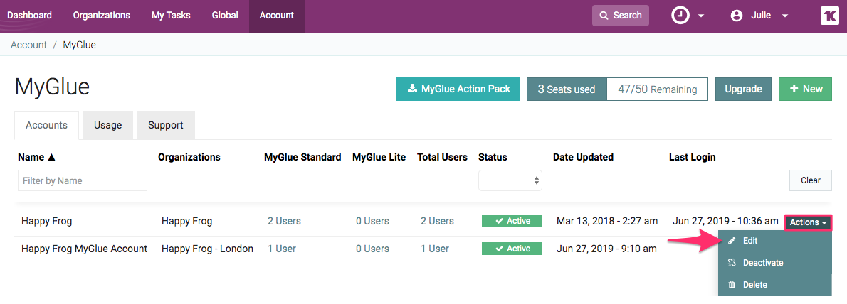This screenshot has width=847, height=304.
Task: Type in the Filter by Name field
Action: coord(83,180)
